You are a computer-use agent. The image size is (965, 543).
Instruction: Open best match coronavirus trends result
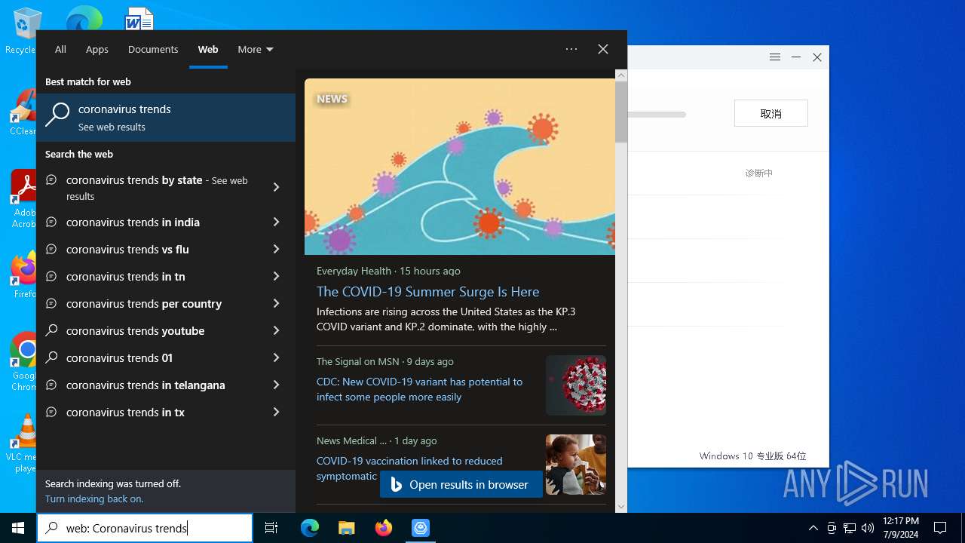(x=166, y=118)
